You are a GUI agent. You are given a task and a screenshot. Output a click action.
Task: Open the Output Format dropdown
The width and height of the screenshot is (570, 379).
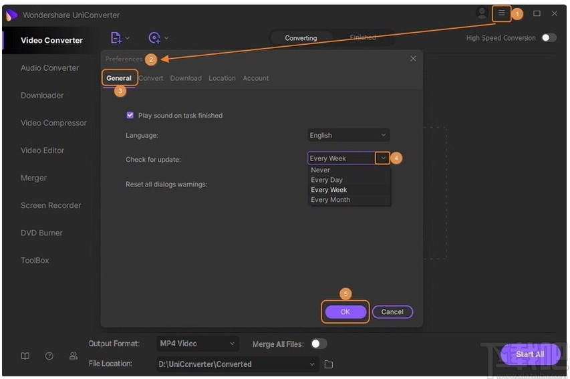tap(198, 344)
